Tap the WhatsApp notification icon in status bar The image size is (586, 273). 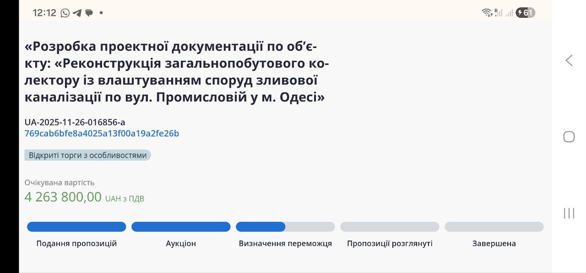click(x=65, y=13)
